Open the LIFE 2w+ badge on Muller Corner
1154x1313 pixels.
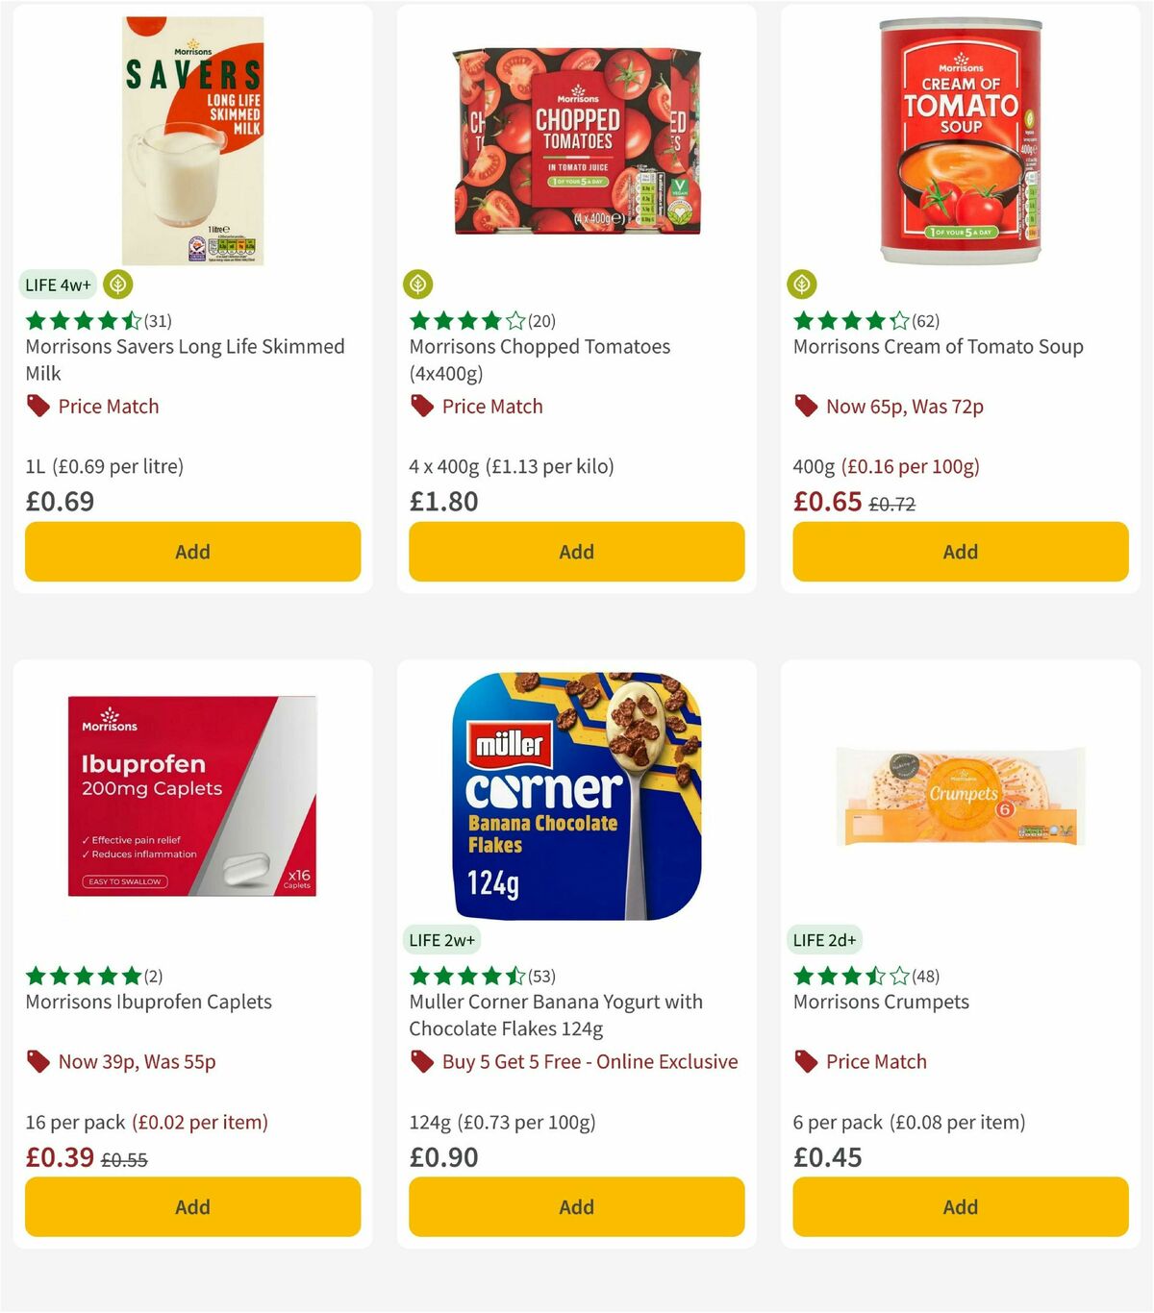(441, 939)
